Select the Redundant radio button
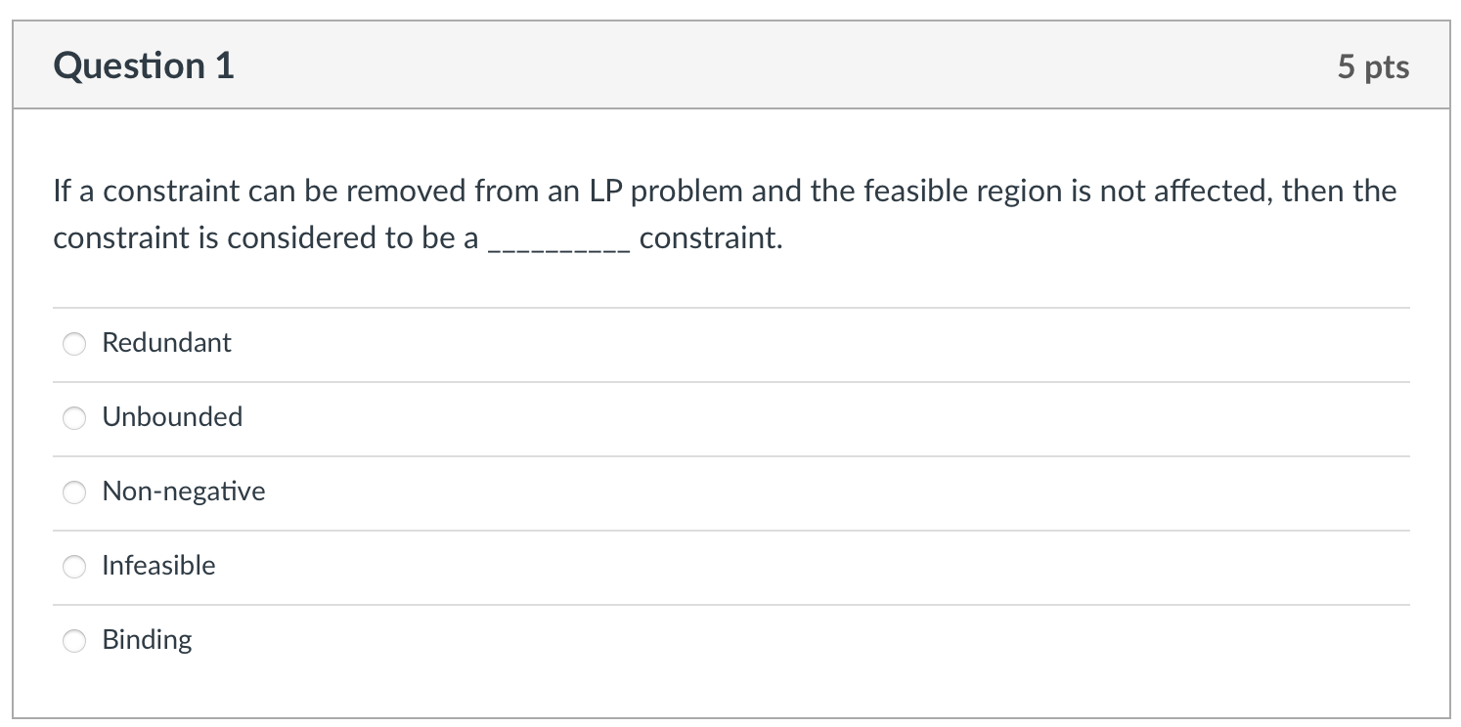This screenshot has width=1461, height=727. (74, 344)
